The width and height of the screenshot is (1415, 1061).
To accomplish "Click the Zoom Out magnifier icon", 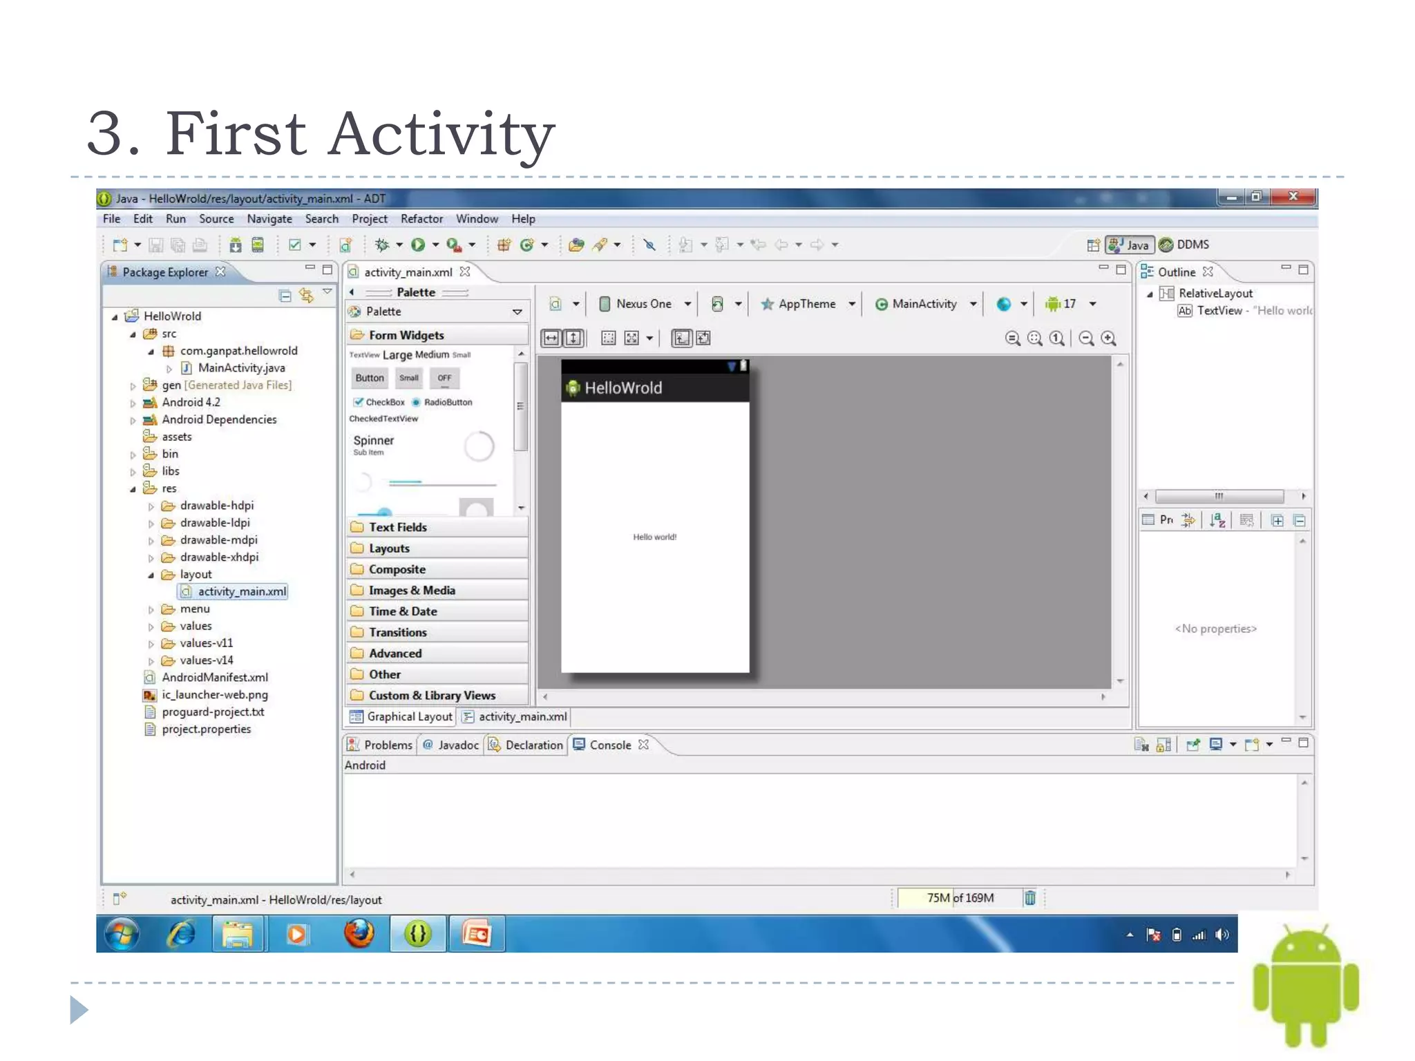I will pos(1086,338).
